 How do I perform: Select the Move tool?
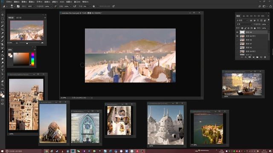point(3,15)
